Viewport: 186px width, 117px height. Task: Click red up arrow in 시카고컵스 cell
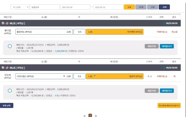64,76
